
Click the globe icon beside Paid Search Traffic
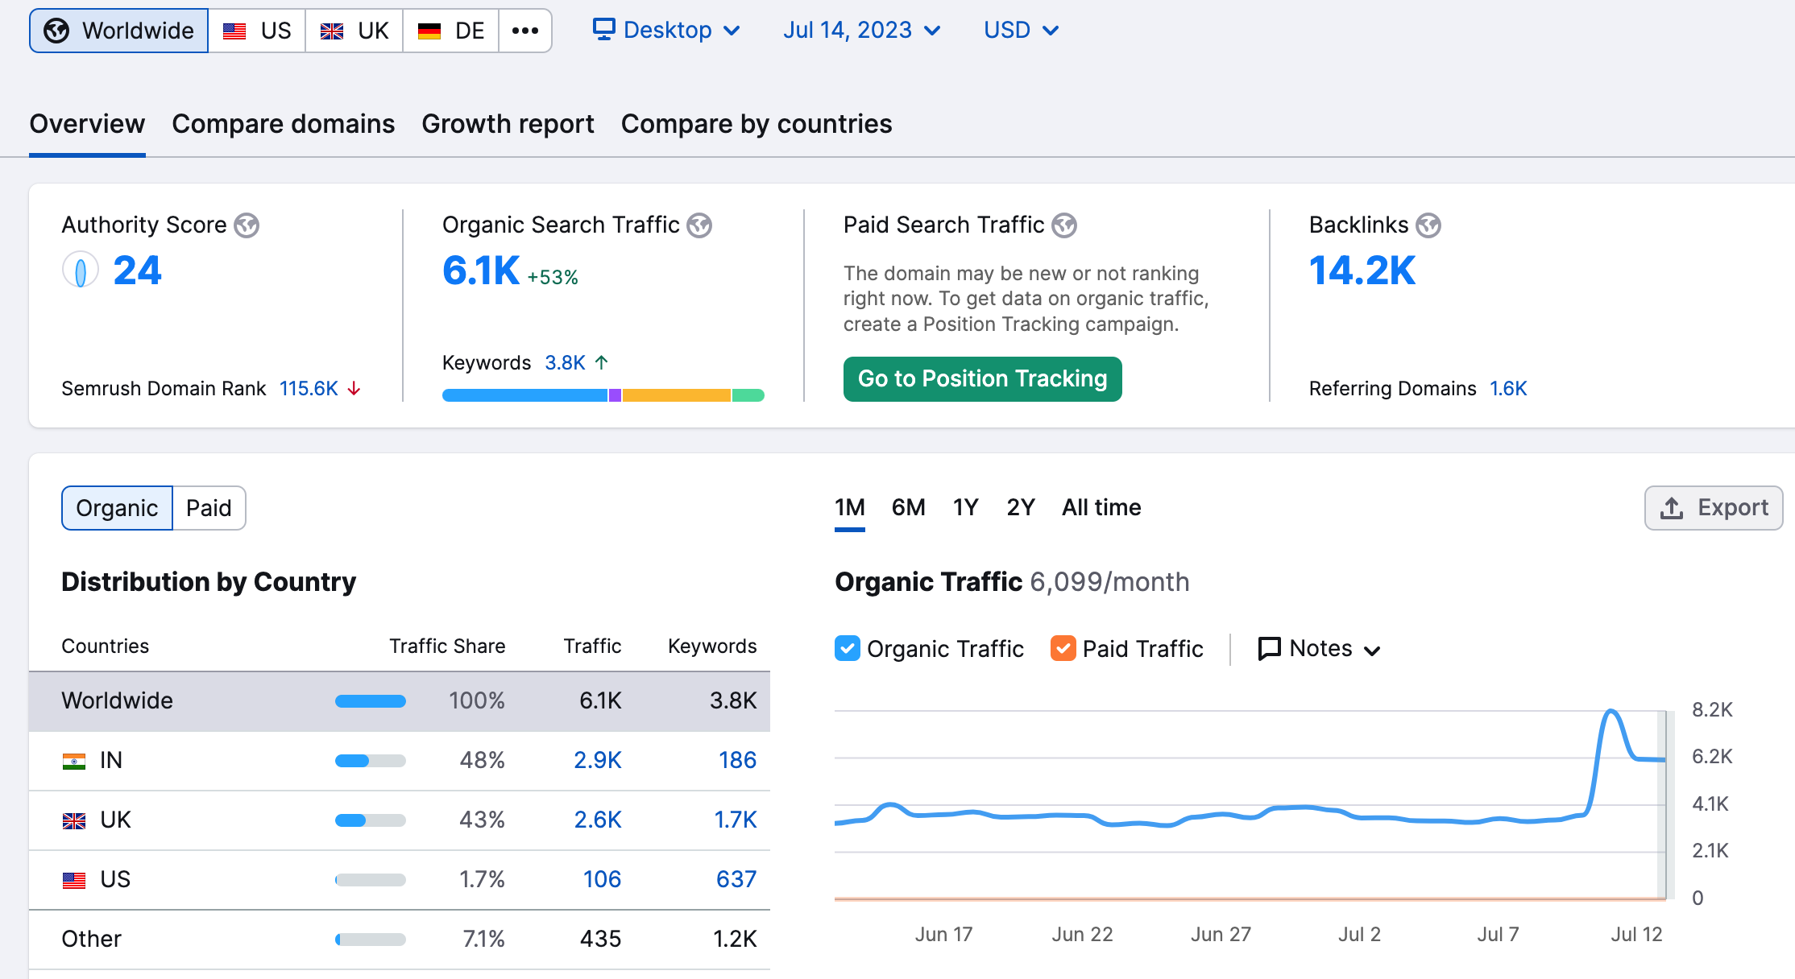(x=1064, y=225)
